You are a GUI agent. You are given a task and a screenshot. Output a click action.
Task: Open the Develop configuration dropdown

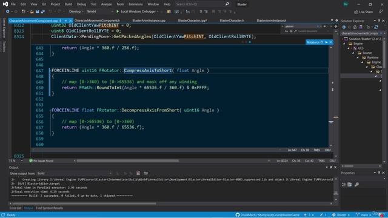point(76,12)
